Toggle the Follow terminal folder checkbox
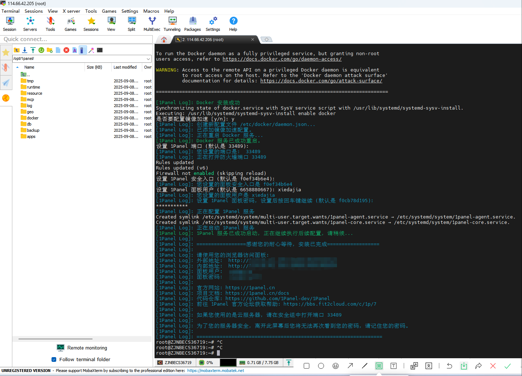522x376 pixels. (x=54, y=359)
